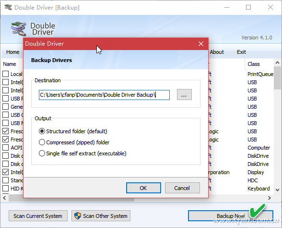Click the Display class cell
This screenshot has width=282, height=228.
click(x=256, y=172)
